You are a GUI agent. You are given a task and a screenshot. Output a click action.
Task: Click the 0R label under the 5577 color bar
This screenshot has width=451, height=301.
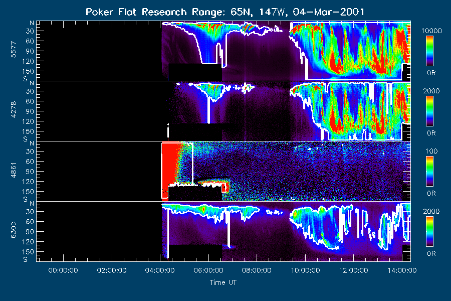coord(431,73)
